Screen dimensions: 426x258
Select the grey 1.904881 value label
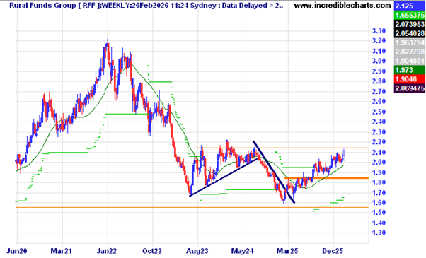410,61
